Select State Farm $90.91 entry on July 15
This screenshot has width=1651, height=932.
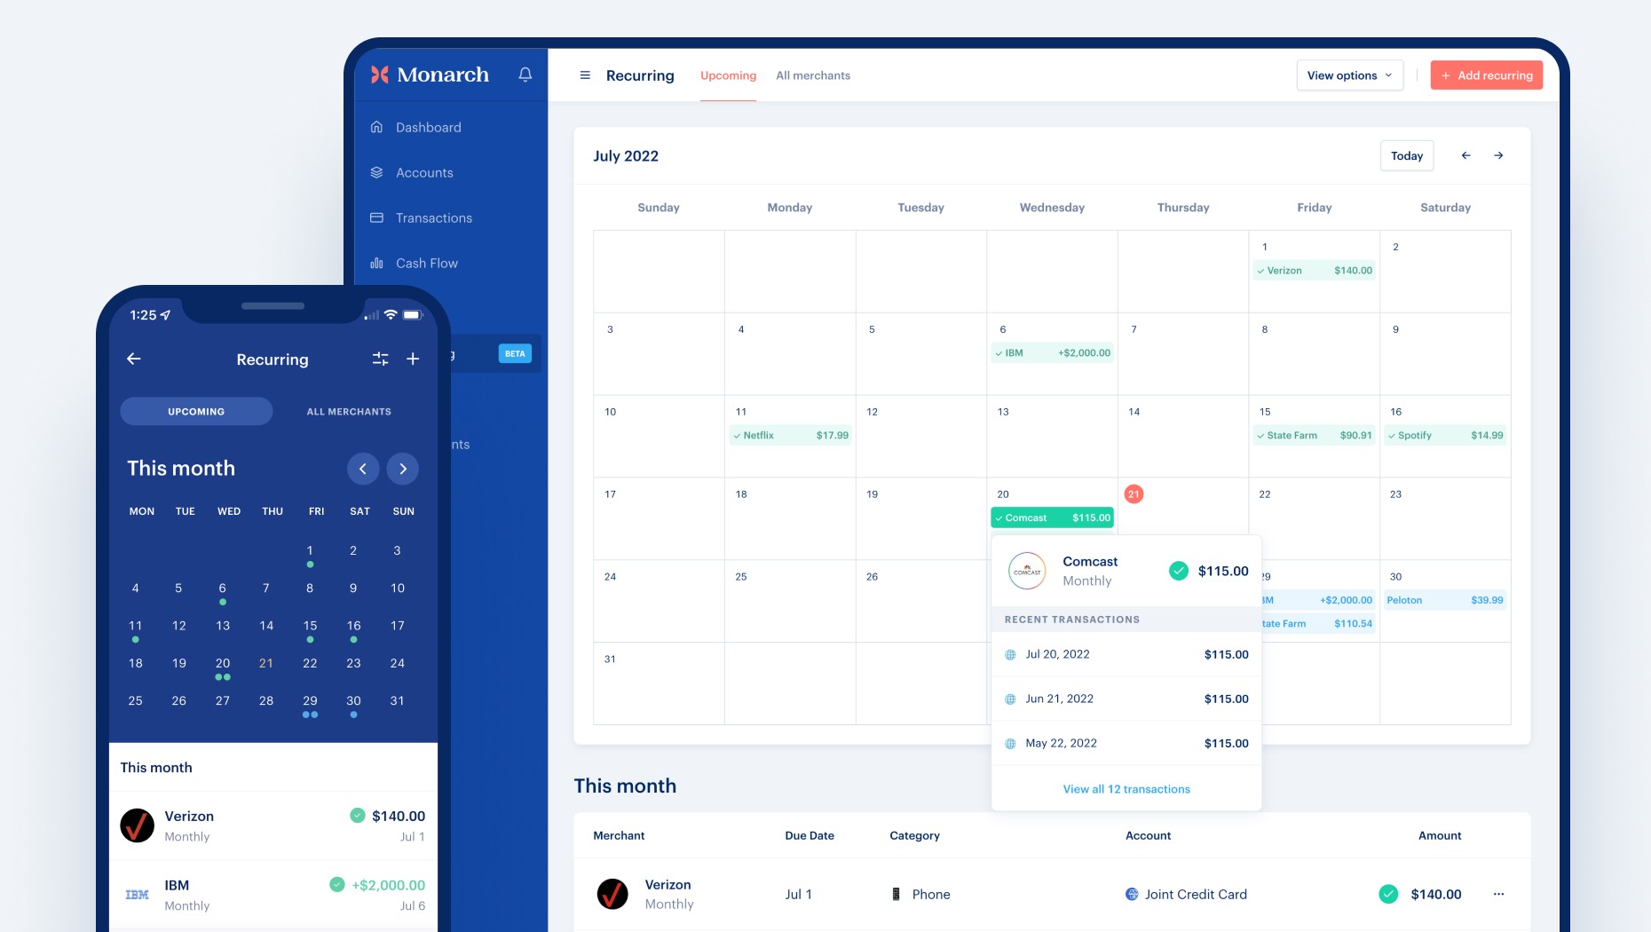[x=1315, y=436]
